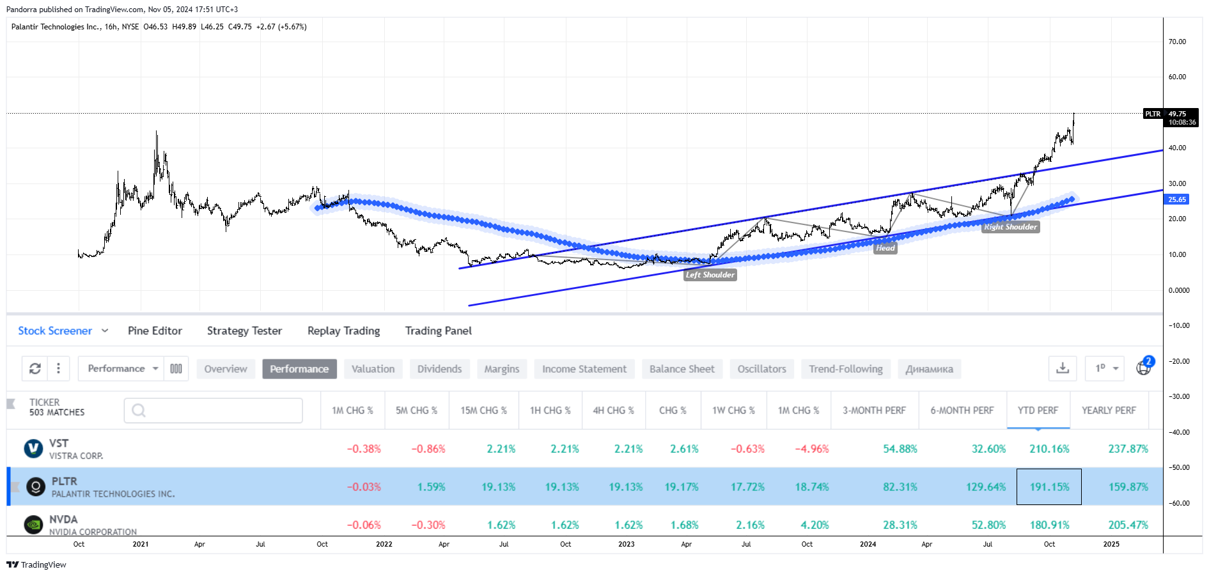This screenshot has height=576, width=1209.
Task: Sort by the 5M CHG % column
Action: (417, 410)
